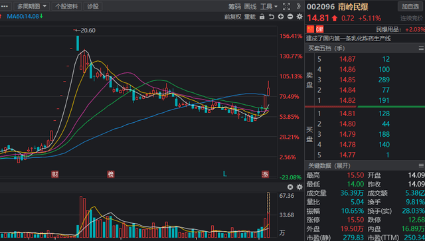Open volume panel settings gear
This screenshot has height=241, width=425.
tap(299, 187)
